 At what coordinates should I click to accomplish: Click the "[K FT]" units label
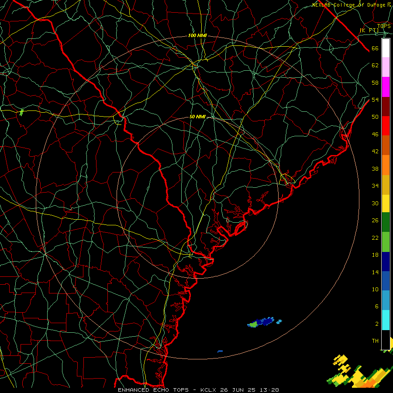click(x=369, y=31)
